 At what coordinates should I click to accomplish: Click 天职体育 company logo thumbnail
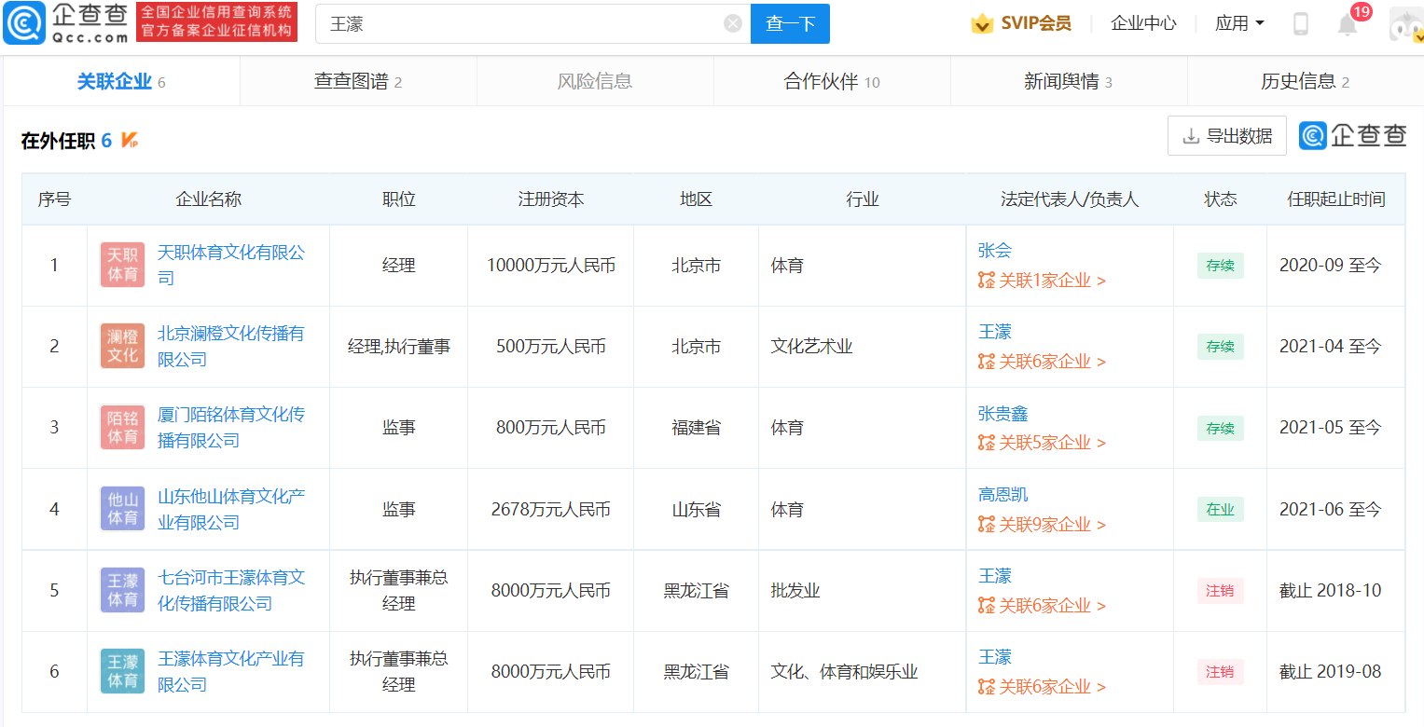tap(122, 265)
